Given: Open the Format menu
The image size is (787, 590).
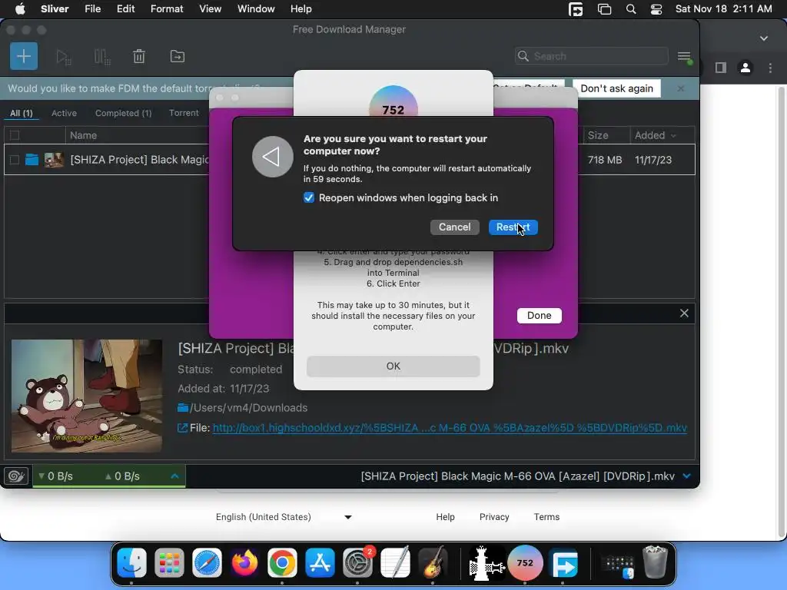Looking at the screenshot, I should tap(167, 9).
